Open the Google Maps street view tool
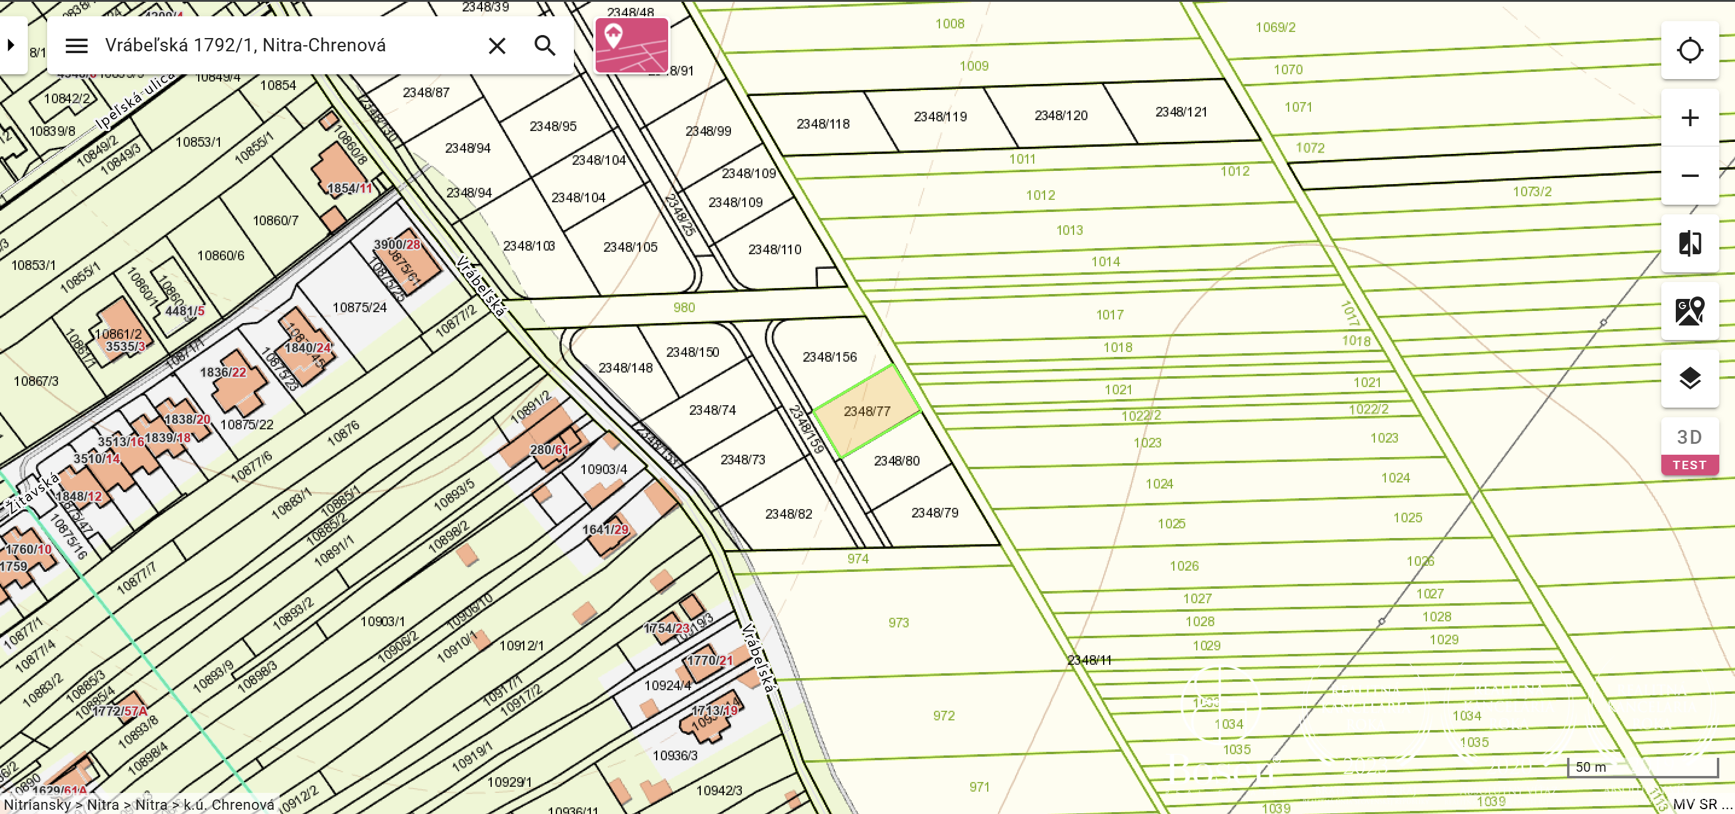This screenshot has width=1735, height=814. pyautogui.click(x=1689, y=311)
